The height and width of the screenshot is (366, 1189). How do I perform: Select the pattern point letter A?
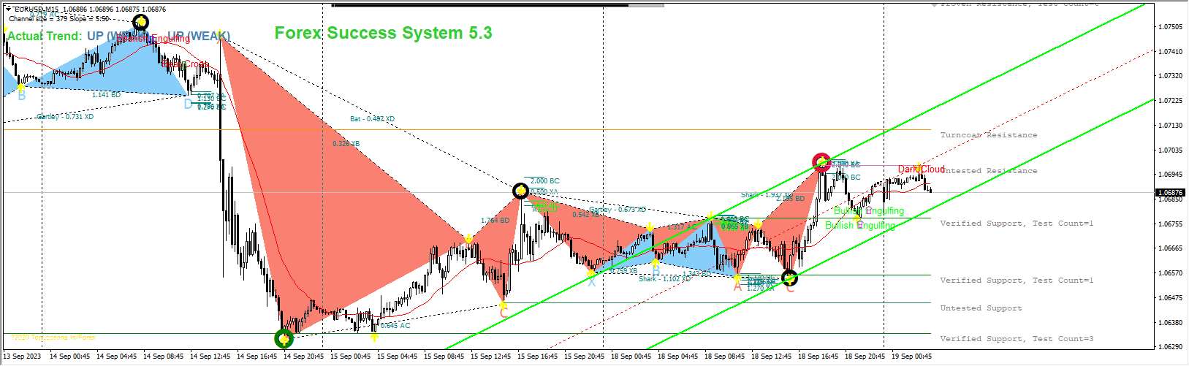tap(737, 286)
